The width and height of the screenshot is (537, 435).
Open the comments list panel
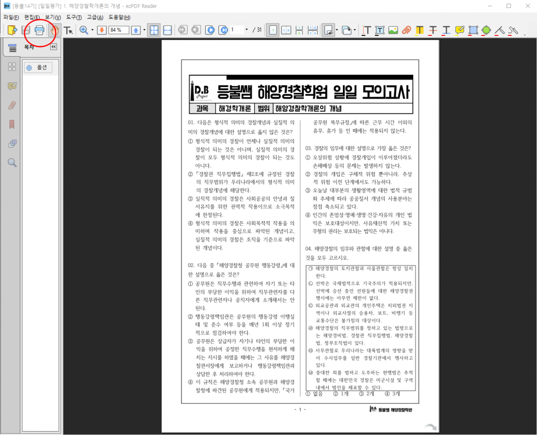12,86
